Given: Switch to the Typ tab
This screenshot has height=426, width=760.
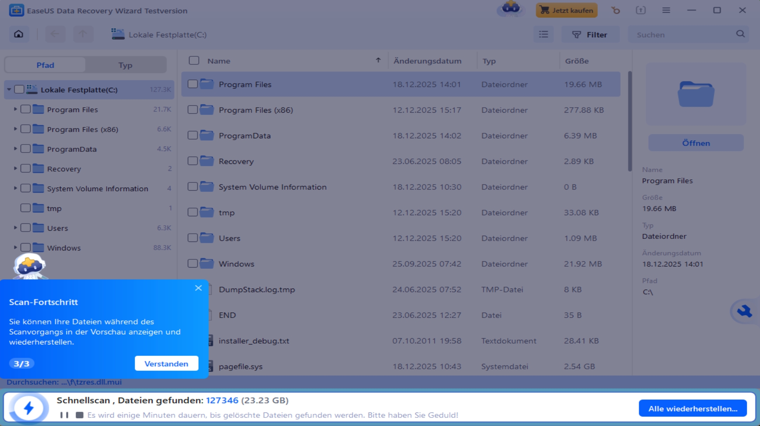Looking at the screenshot, I should 125,65.
